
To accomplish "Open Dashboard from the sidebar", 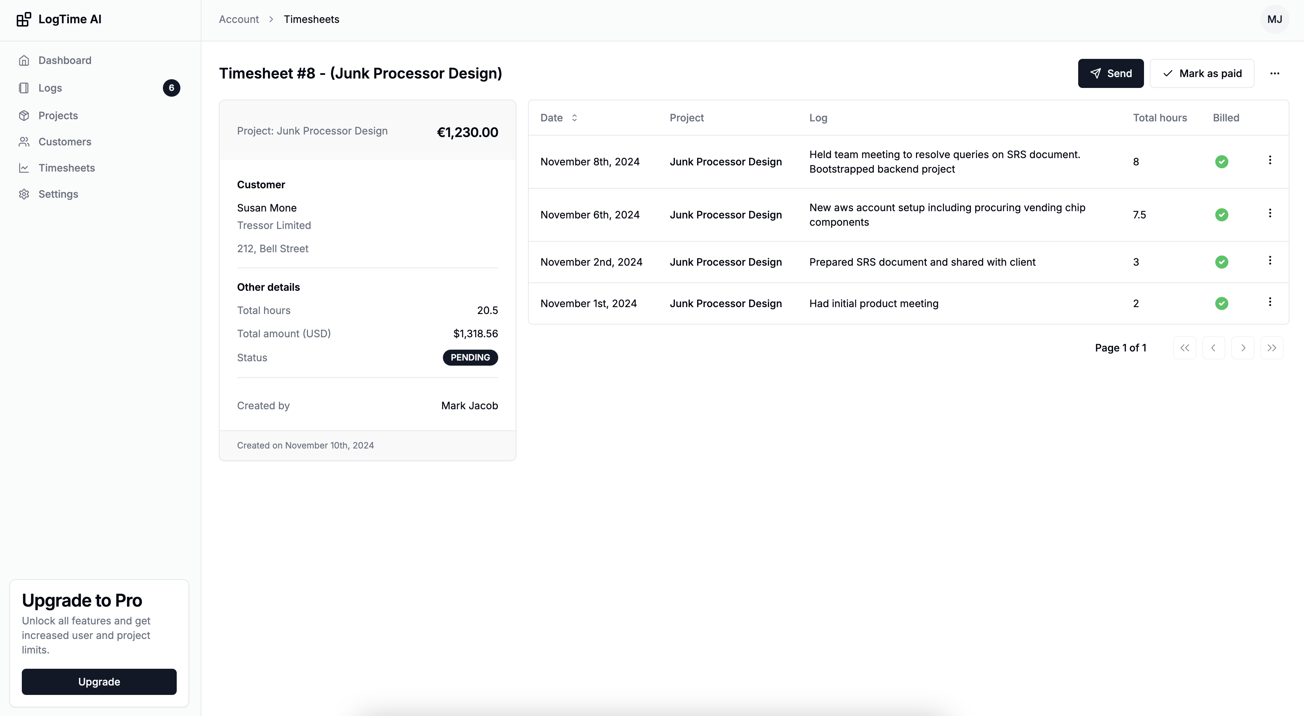I will coord(65,60).
